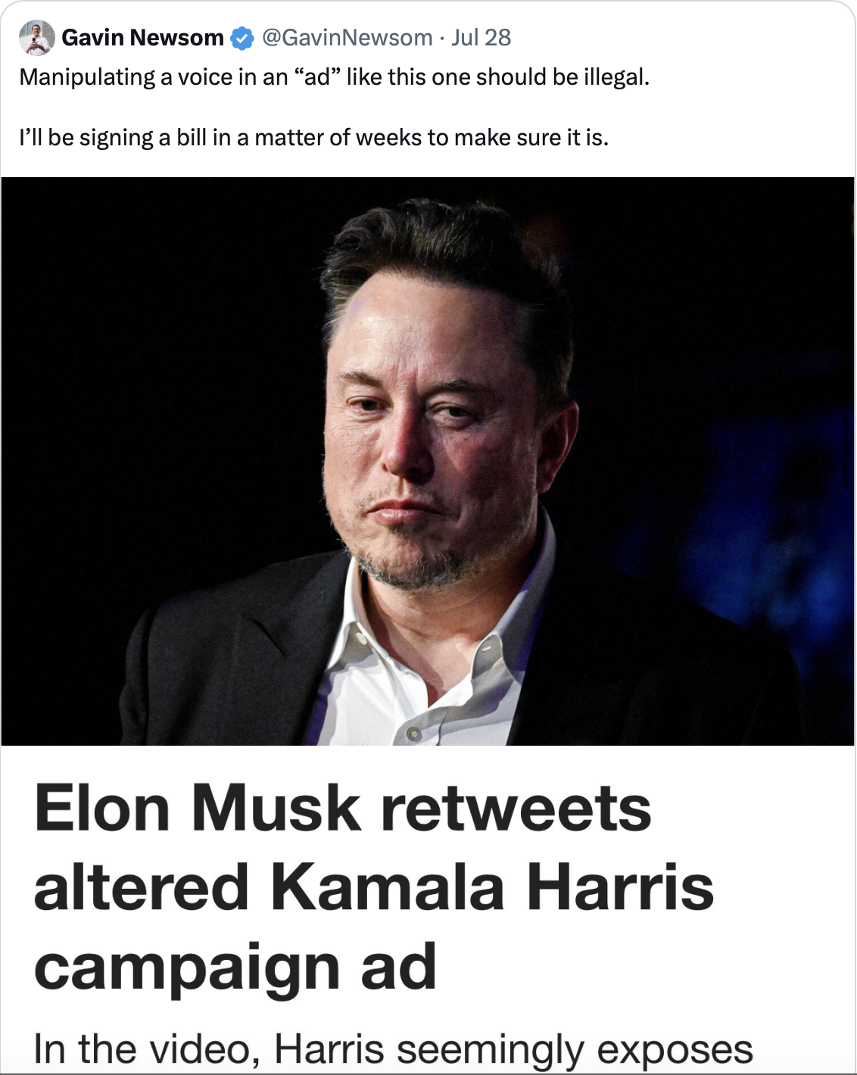Image resolution: width=857 pixels, height=1075 pixels.
Task: Click the word "retweets" in the headline
Action: [x=516, y=809]
